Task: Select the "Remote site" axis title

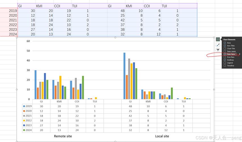Action: [x=63, y=136]
